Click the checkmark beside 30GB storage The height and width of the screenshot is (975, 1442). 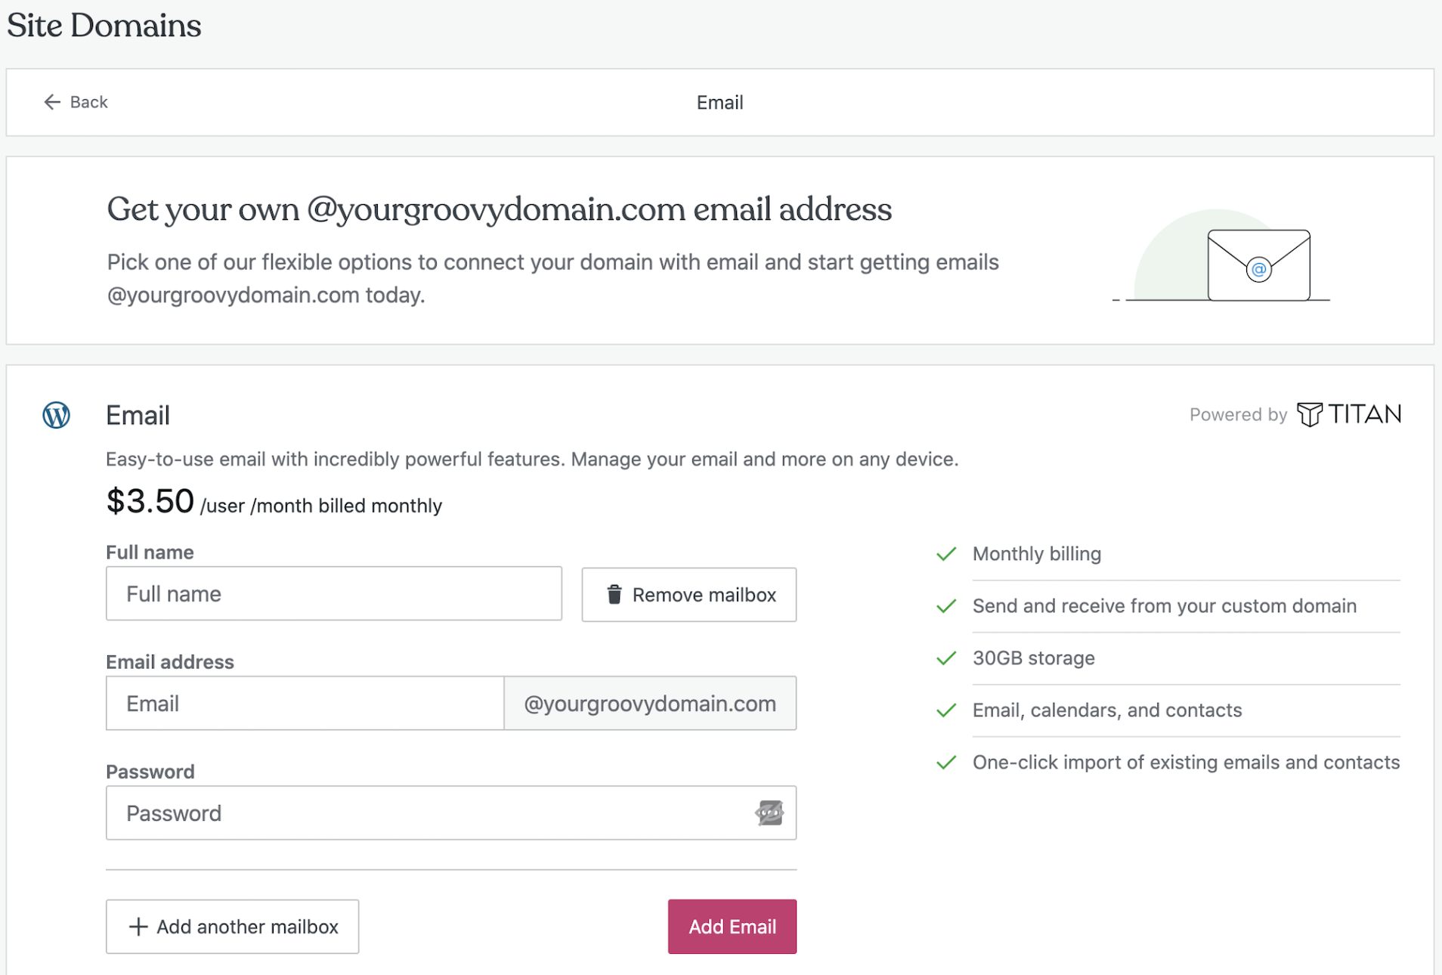pos(946,658)
